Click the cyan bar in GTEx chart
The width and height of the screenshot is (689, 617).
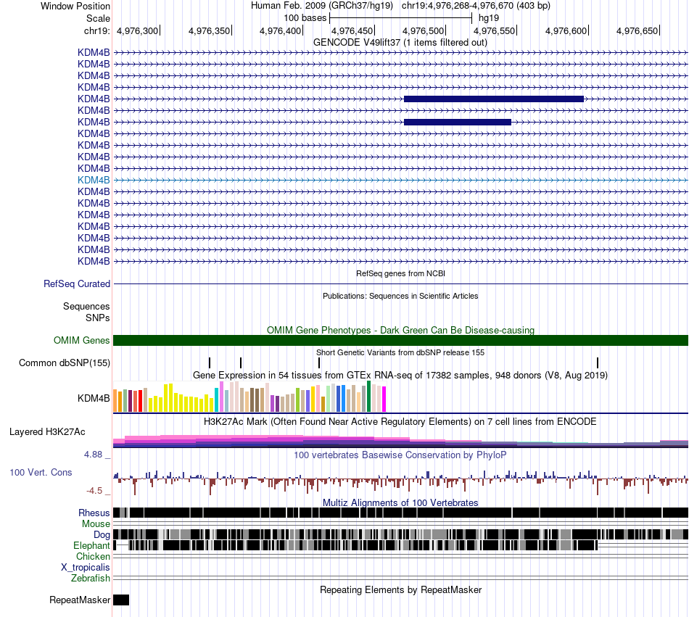216,399
